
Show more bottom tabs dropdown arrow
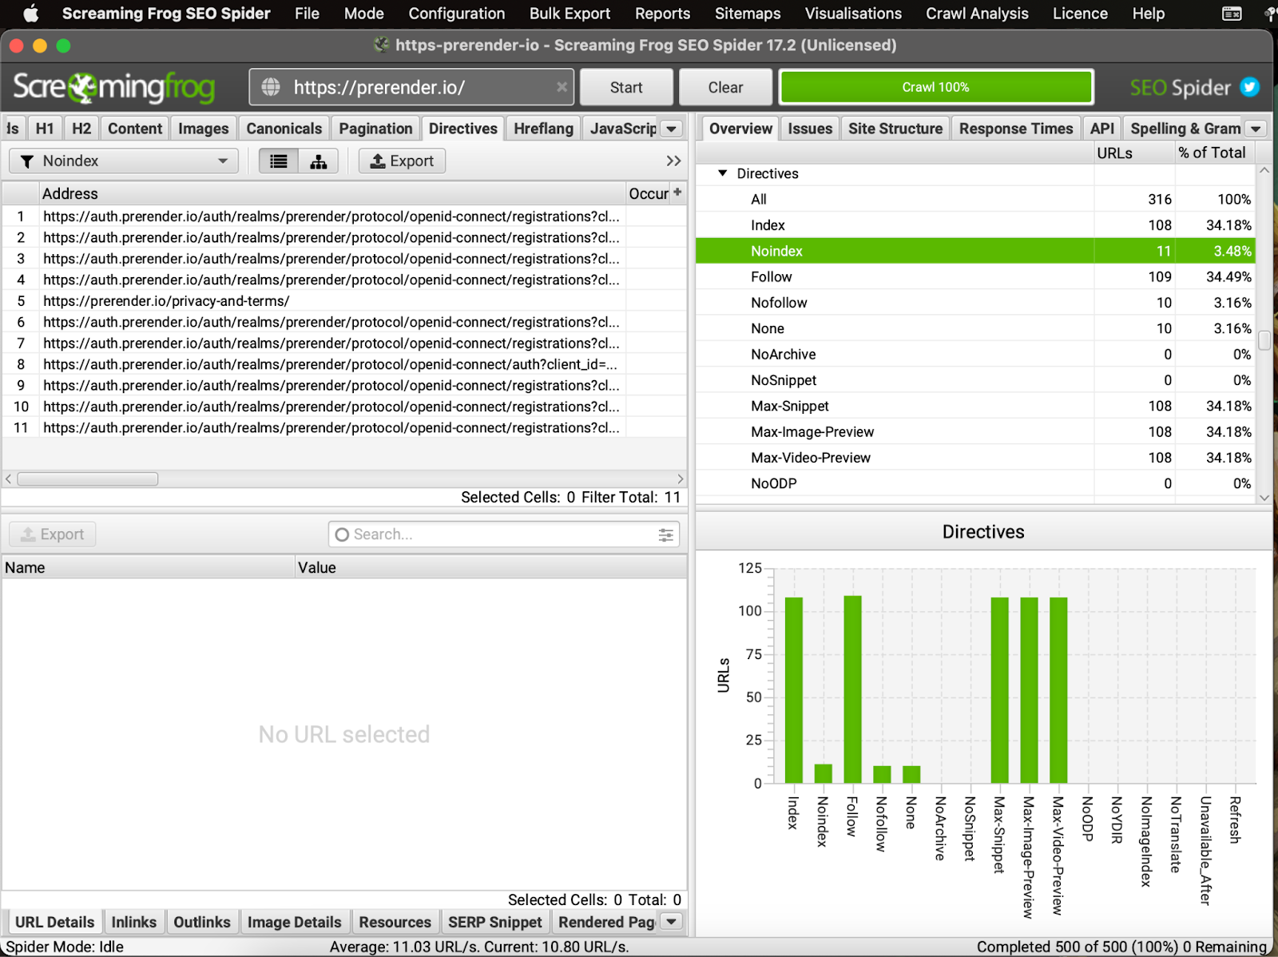tap(673, 922)
